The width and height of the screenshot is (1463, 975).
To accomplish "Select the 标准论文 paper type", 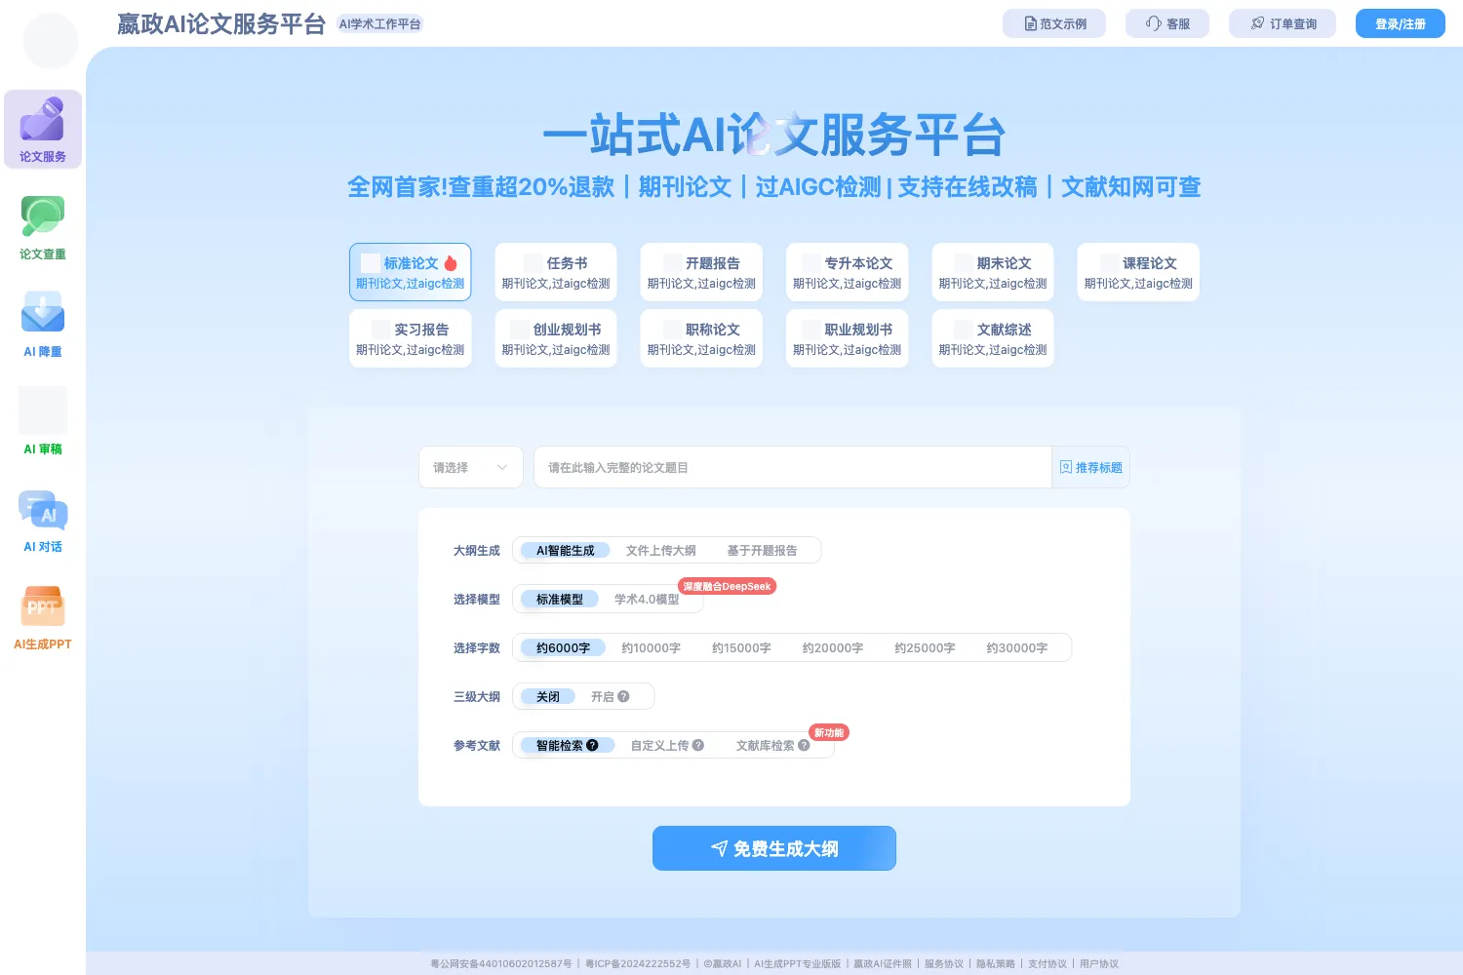I will tap(411, 272).
